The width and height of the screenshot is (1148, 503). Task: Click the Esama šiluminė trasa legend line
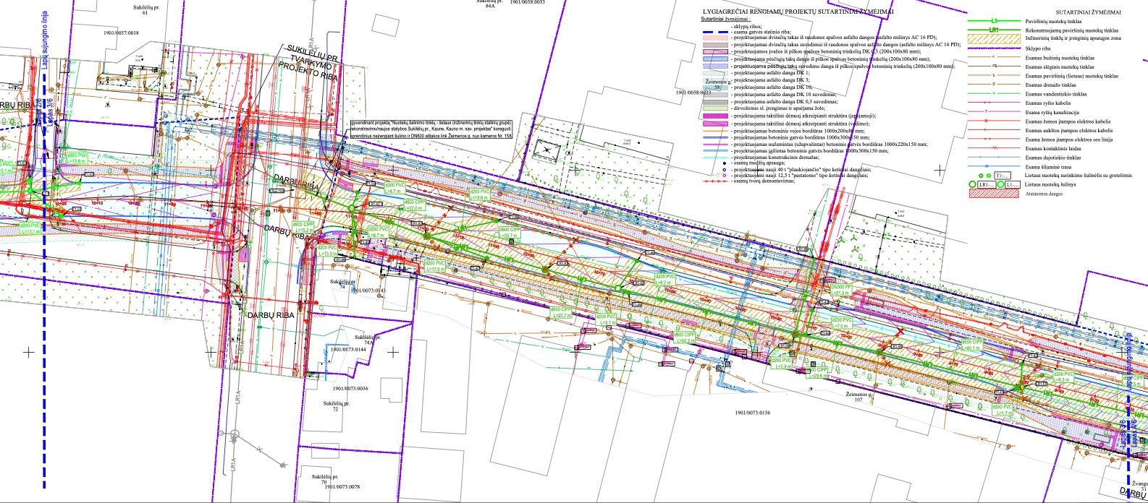coord(994,166)
